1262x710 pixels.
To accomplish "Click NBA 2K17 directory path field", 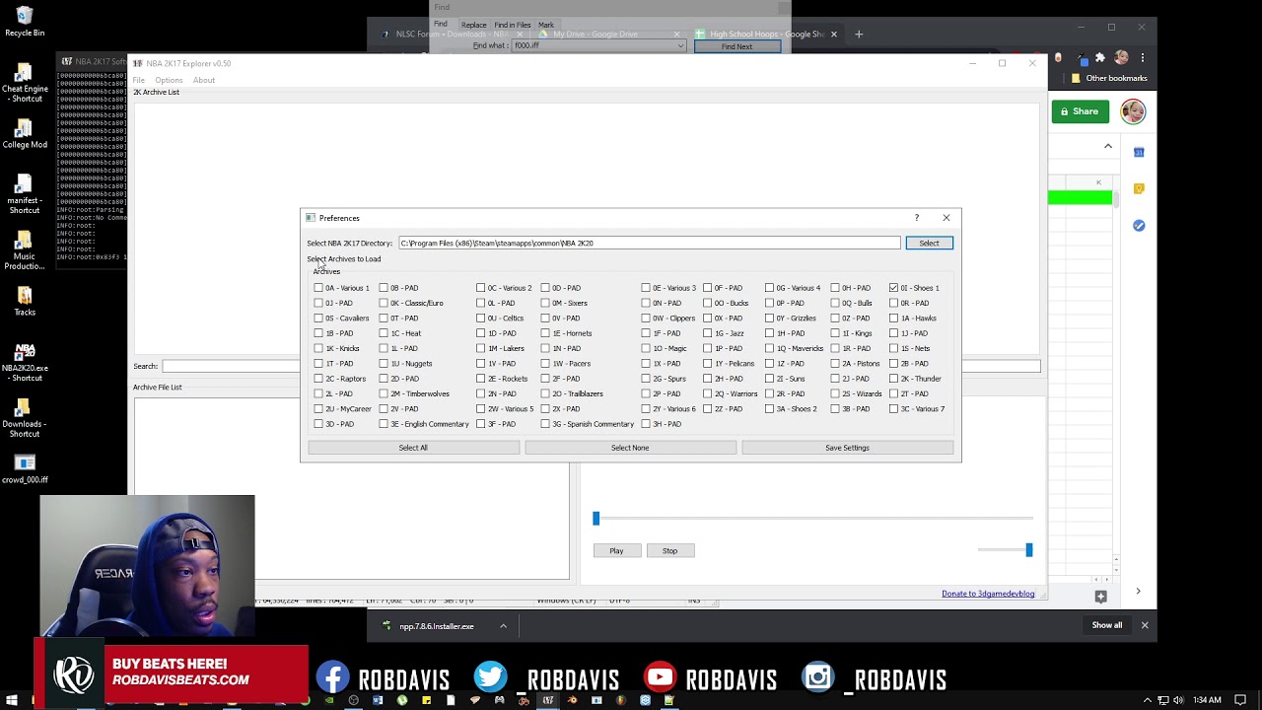I will point(649,243).
